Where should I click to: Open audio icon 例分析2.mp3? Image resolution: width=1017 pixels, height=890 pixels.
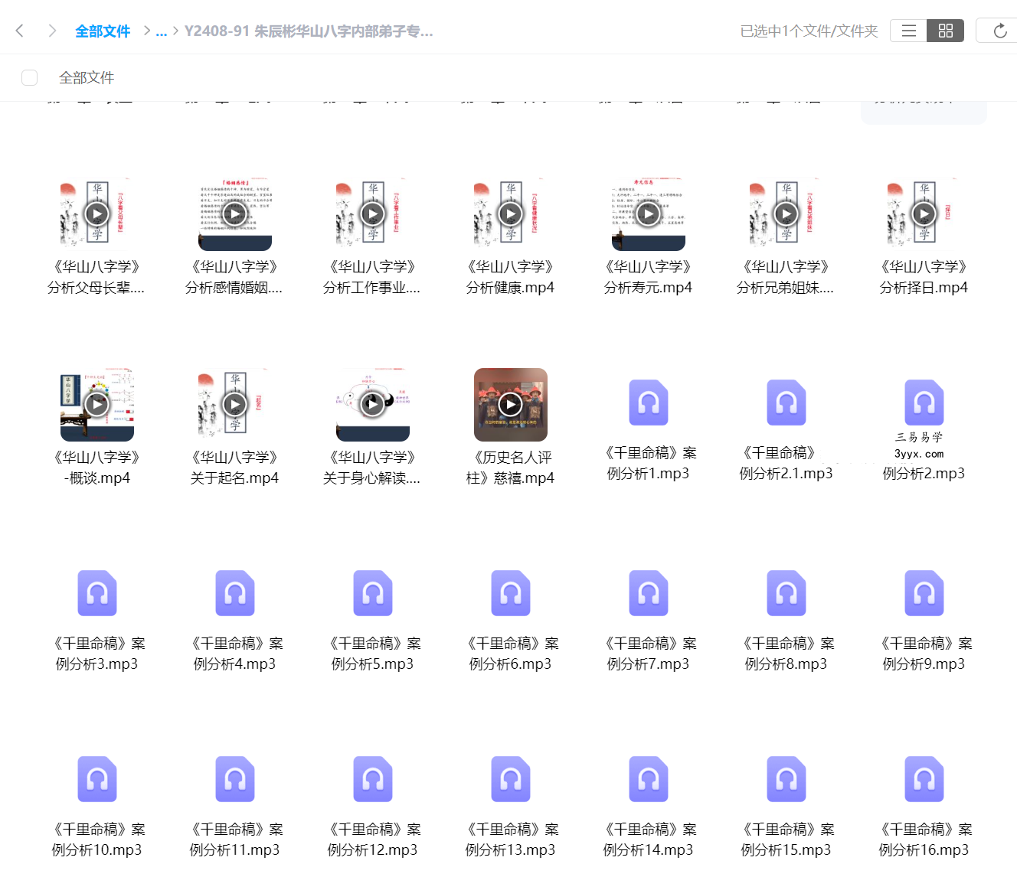click(924, 403)
